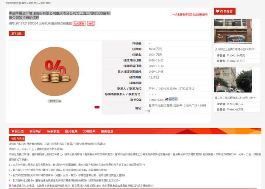The width and height of the screenshot is (265, 189).
Task: Go to 首页 in breadcrumb
Action: pos(24,3)
